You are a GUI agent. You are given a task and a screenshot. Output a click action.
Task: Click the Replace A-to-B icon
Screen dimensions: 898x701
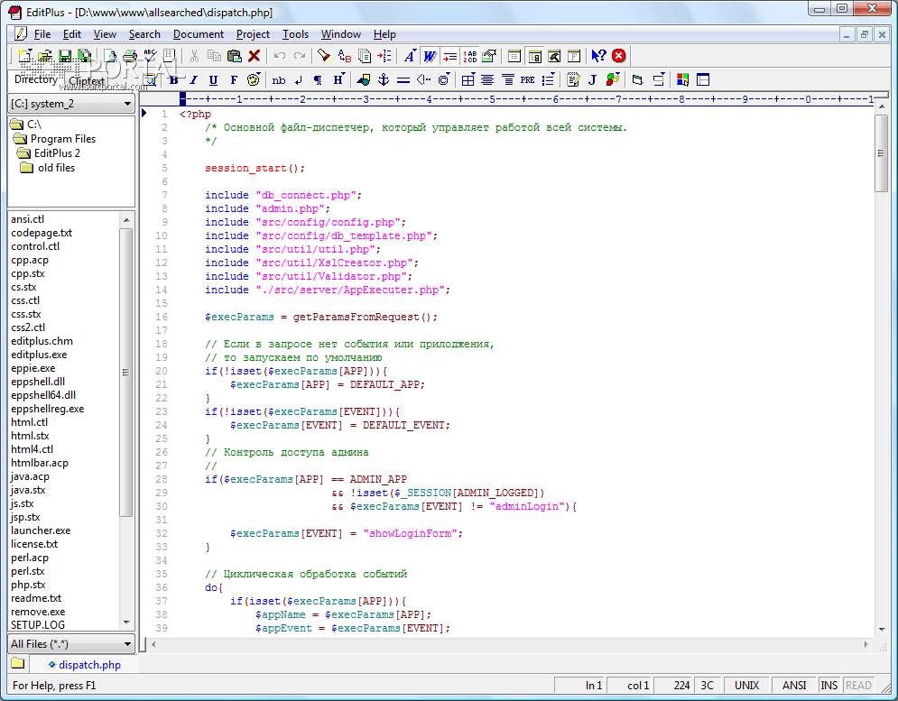(x=344, y=56)
